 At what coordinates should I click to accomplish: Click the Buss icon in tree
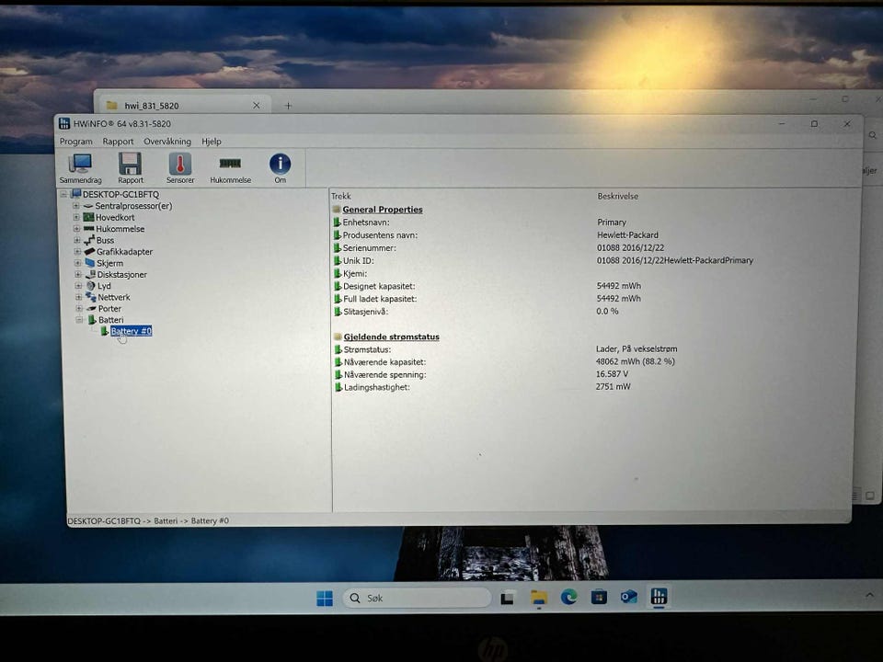89,240
